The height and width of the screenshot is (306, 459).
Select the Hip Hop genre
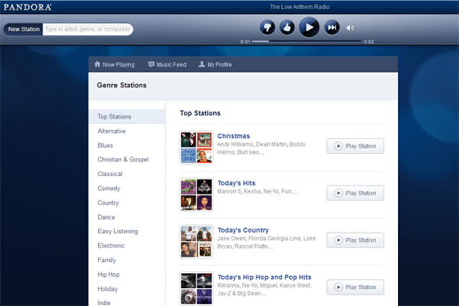pyautogui.click(x=108, y=274)
